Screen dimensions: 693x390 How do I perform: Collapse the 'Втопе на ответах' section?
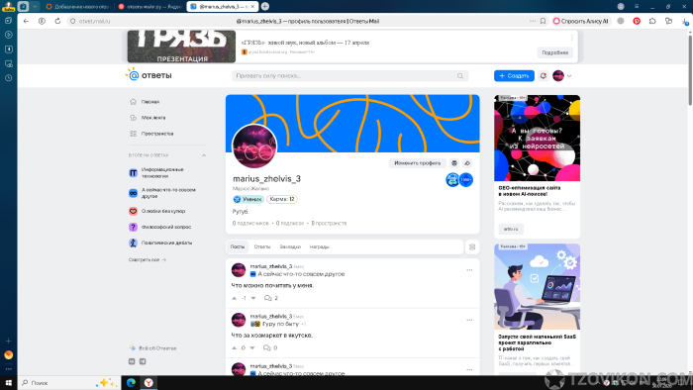point(204,155)
